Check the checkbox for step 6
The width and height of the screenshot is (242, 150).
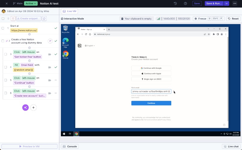click(x=6, y=93)
